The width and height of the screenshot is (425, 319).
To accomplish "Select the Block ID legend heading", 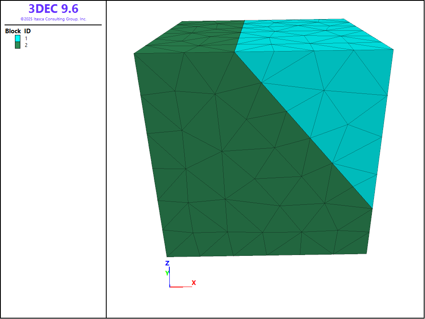I will (x=18, y=31).
